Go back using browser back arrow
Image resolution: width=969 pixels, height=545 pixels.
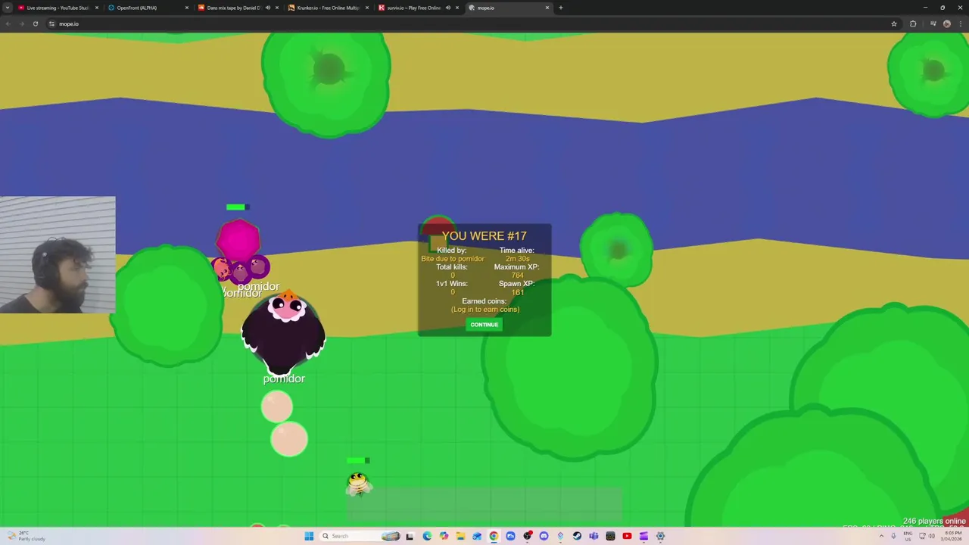click(8, 23)
